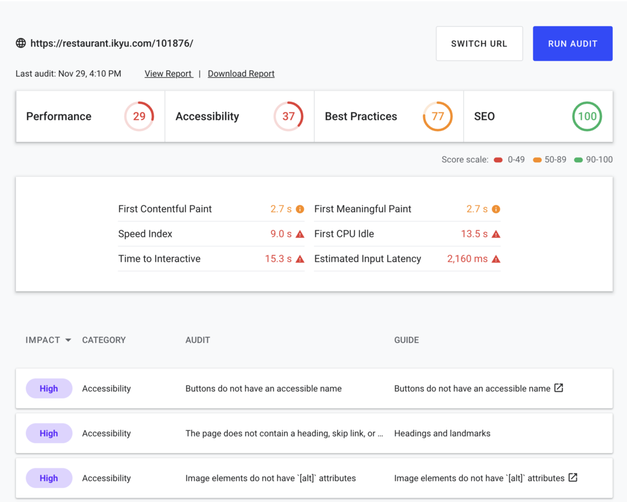The height and width of the screenshot is (502, 627).
Task: Click the info icon beside First Meaningful Paint
Action: point(496,209)
